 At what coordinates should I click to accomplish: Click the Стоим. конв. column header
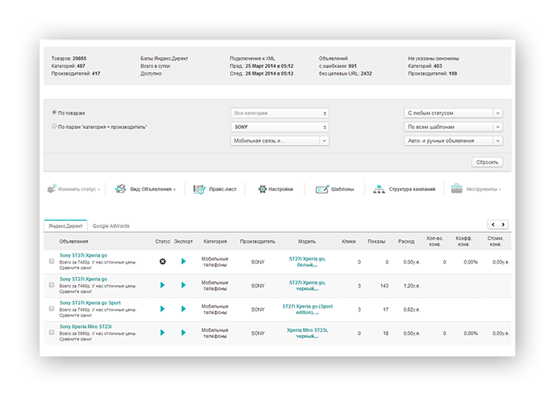point(496,242)
